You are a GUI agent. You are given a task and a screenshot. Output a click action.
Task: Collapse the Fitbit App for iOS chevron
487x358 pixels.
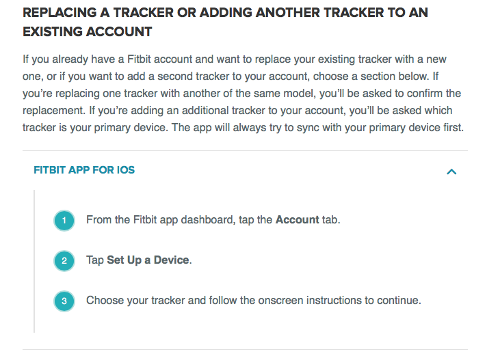click(451, 171)
